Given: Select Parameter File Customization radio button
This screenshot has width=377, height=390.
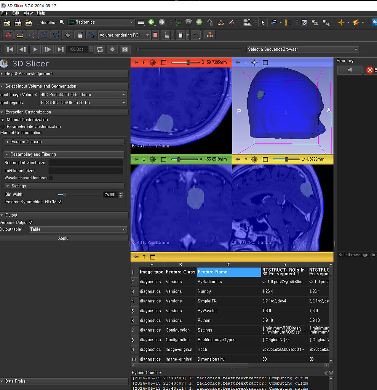Looking at the screenshot, I should [3, 126].
